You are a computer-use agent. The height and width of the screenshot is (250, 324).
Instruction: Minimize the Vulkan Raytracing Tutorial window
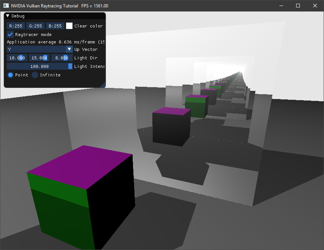(x=281, y=6)
